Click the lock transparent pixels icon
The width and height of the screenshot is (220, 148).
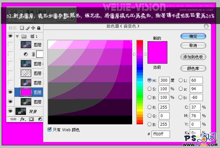point(22,28)
